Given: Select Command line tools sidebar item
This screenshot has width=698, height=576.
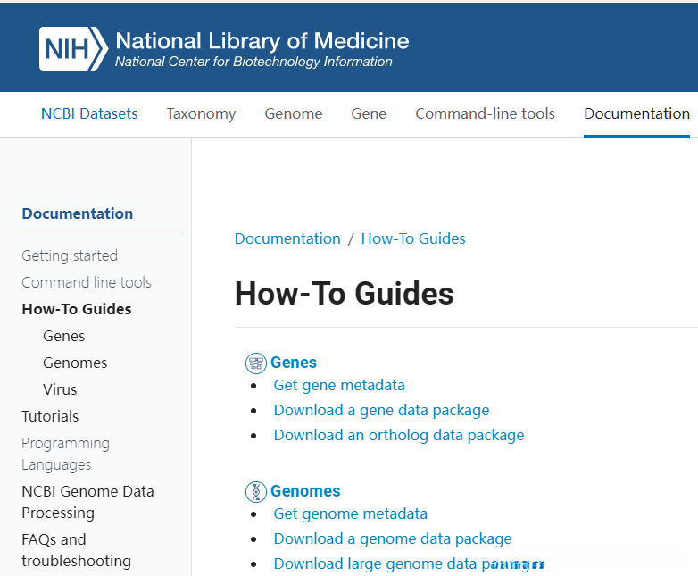Looking at the screenshot, I should [x=87, y=282].
